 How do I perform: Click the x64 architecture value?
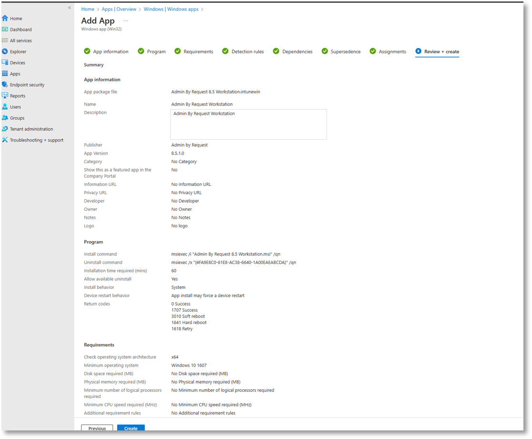[175, 357]
